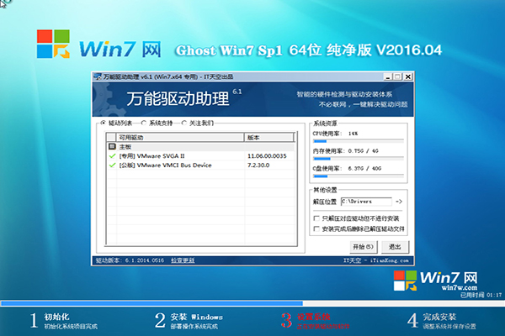Click the version 11.06.00.0035 cell
The height and width of the screenshot is (336, 505).
pos(267,156)
